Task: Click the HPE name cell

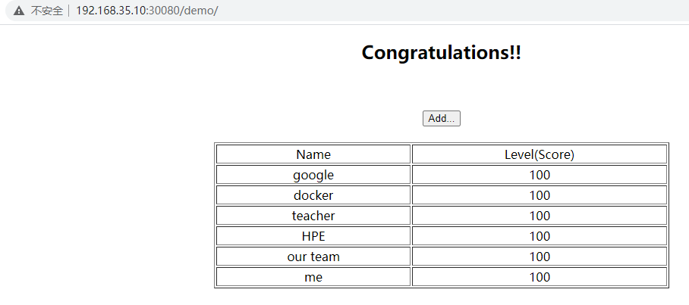Action: click(x=313, y=236)
